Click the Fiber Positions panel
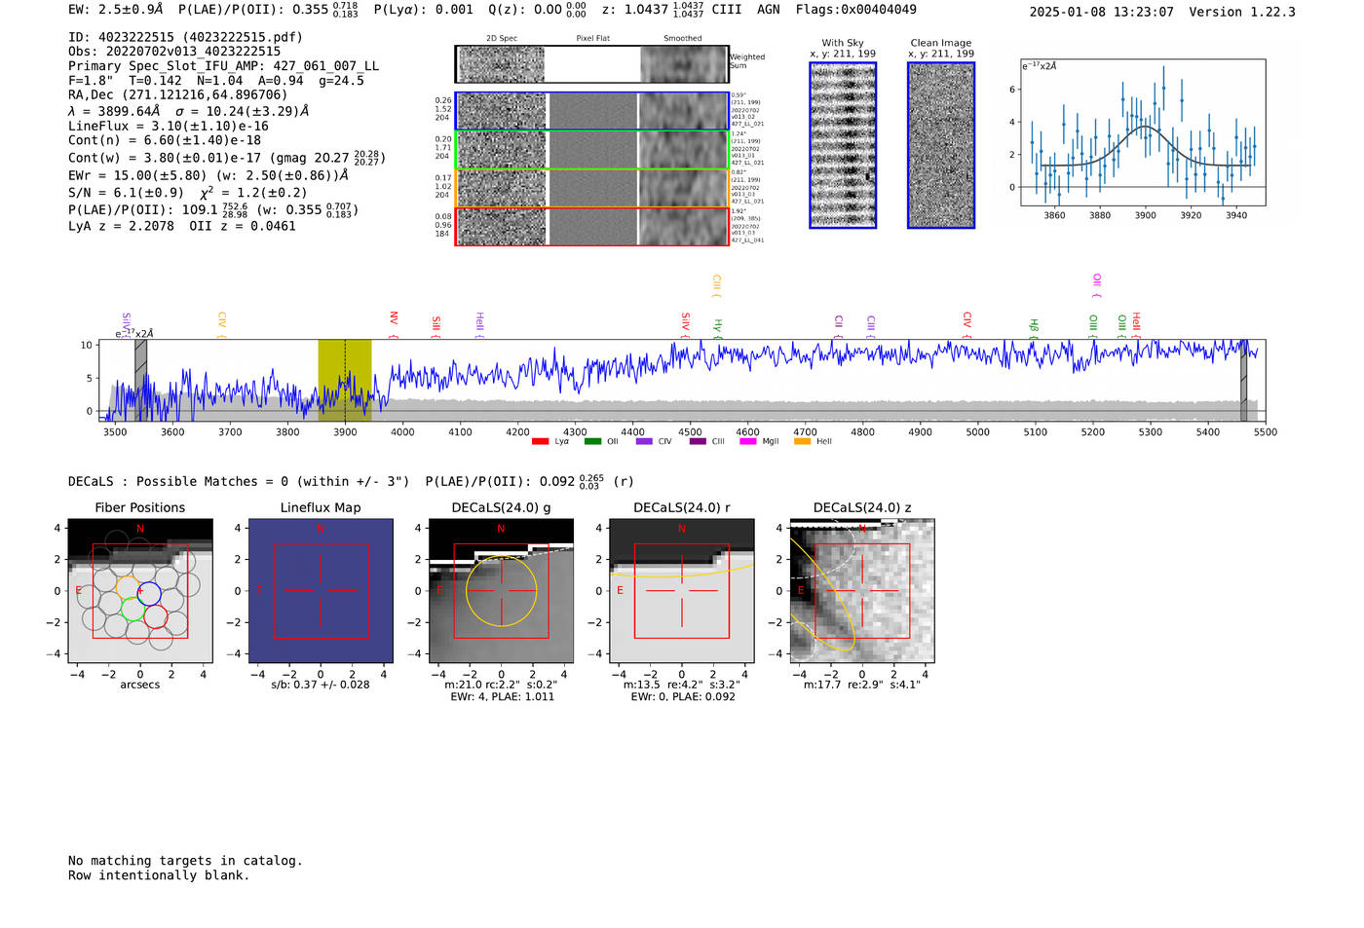The image size is (1364, 928). [x=140, y=590]
